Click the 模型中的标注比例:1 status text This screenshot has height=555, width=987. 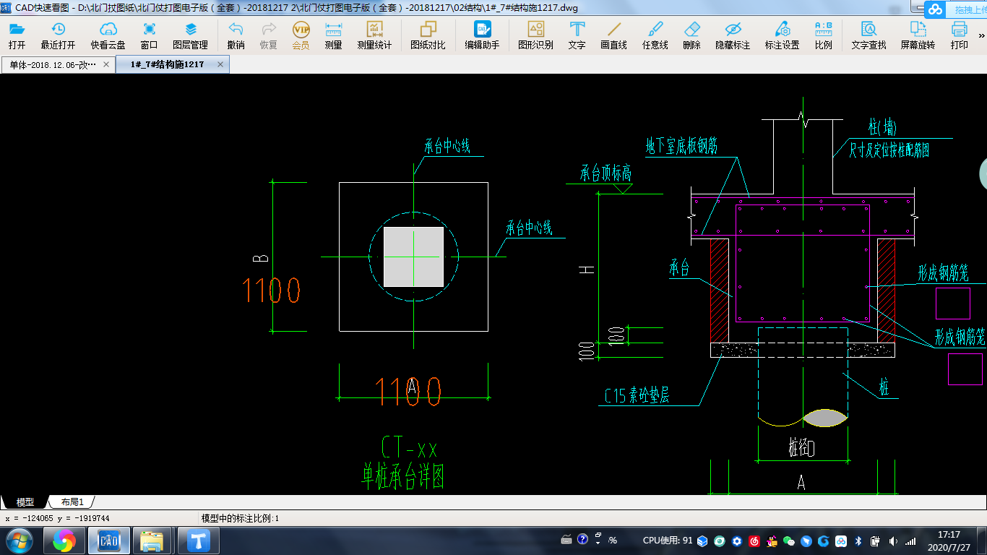coord(240,518)
